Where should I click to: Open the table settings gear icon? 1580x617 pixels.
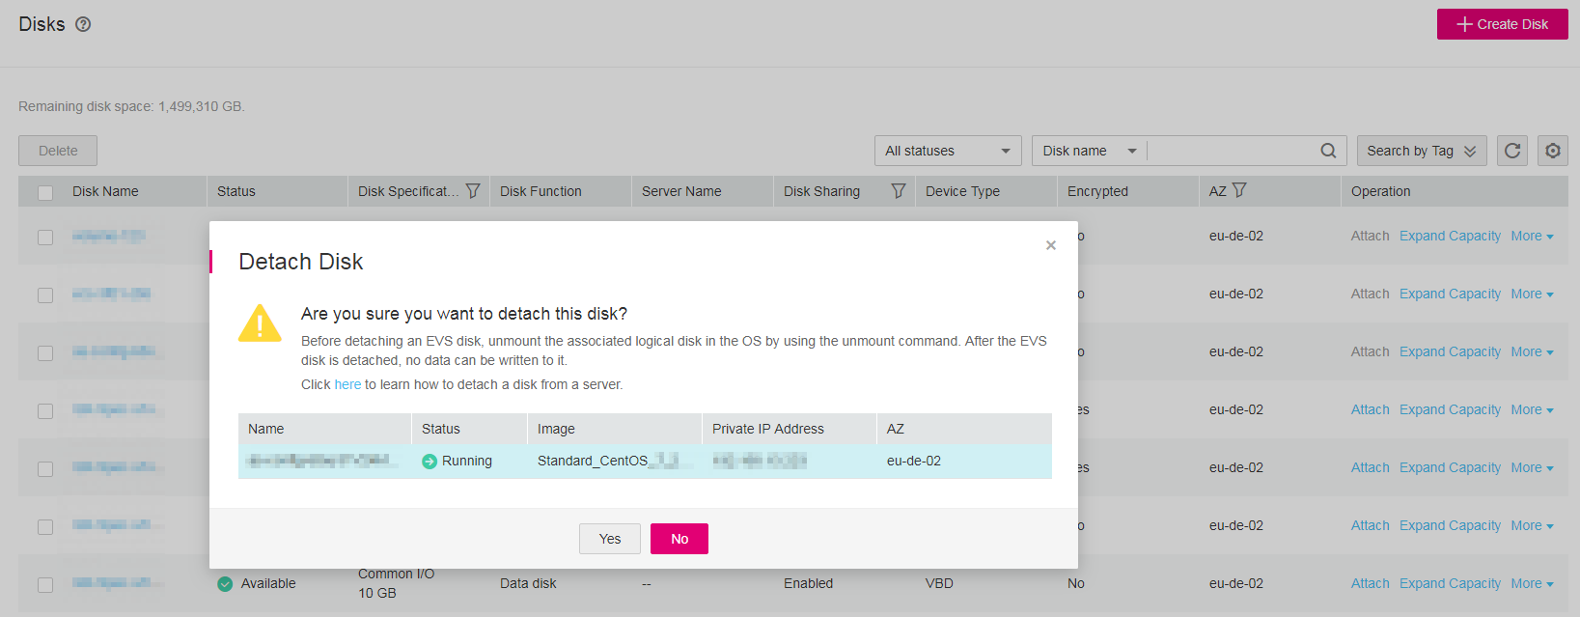(1553, 151)
